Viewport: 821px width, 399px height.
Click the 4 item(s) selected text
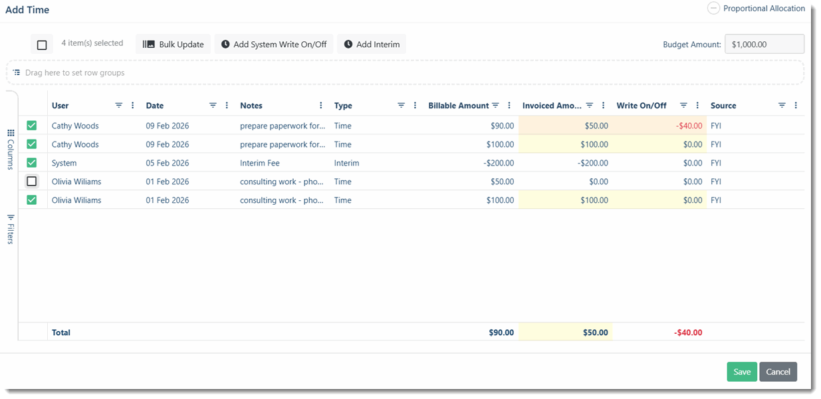click(92, 43)
